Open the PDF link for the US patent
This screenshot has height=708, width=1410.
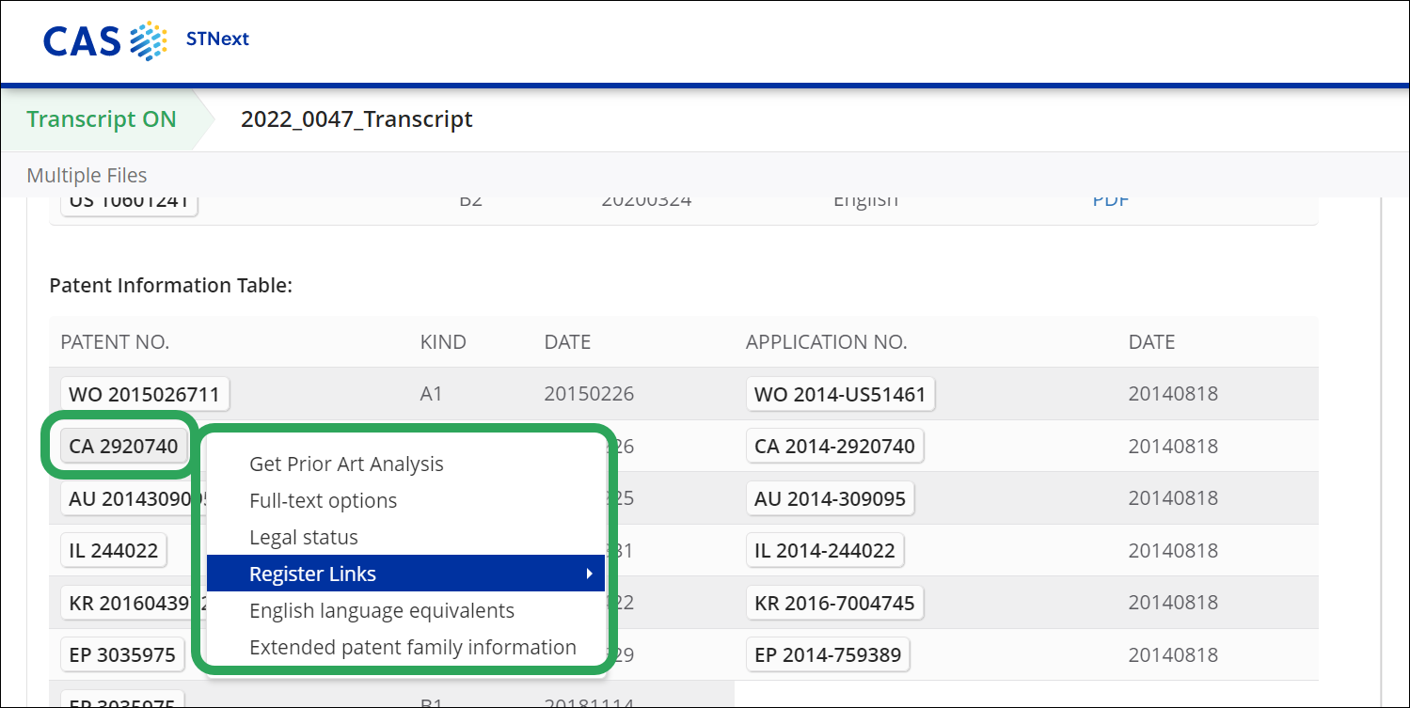tap(1110, 201)
